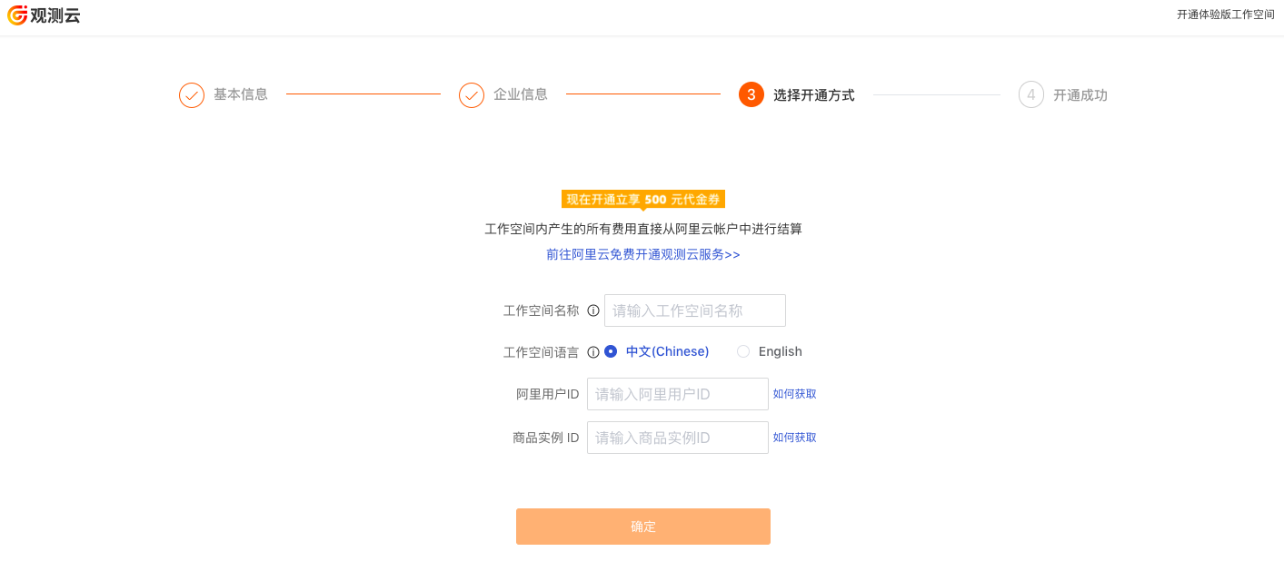Focus the 阿里用户ID input field
The width and height of the screenshot is (1284, 581).
[678, 394]
